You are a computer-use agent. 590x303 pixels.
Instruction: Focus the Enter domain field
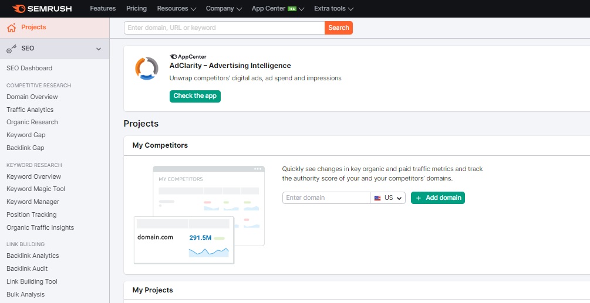[x=326, y=198]
